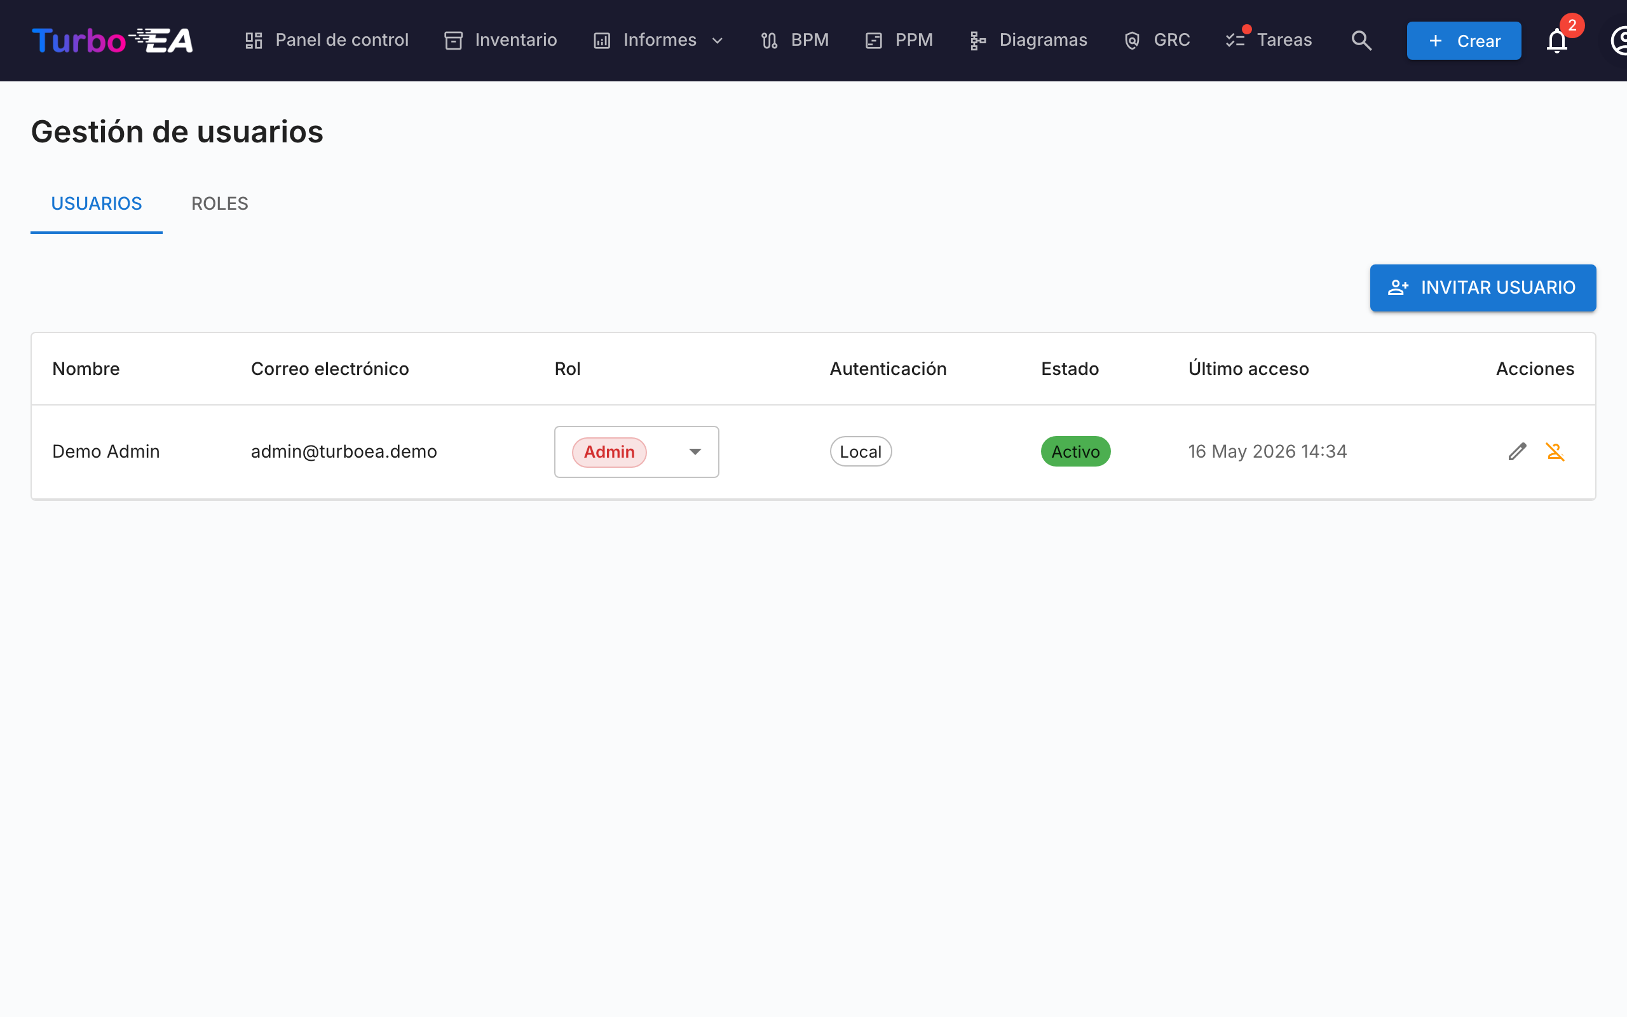
Task: Edit Demo Admin with the pencil icon
Action: [1517, 451]
